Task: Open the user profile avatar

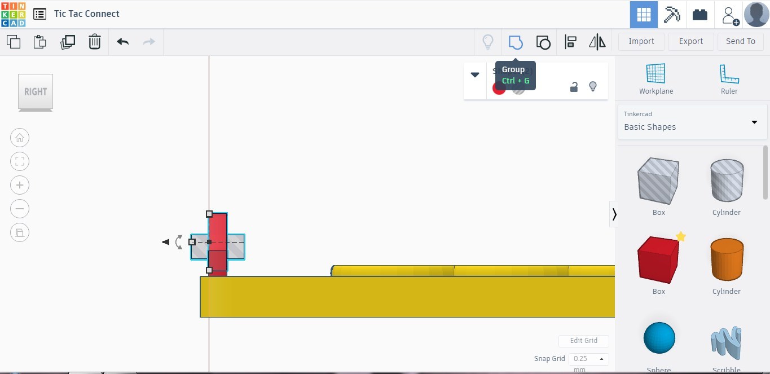Action: pyautogui.click(x=756, y=14)
